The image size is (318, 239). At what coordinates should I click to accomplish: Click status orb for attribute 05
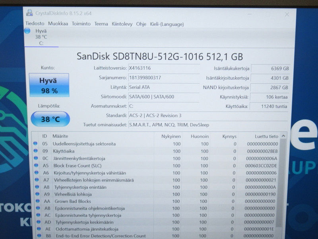[35, 143]
